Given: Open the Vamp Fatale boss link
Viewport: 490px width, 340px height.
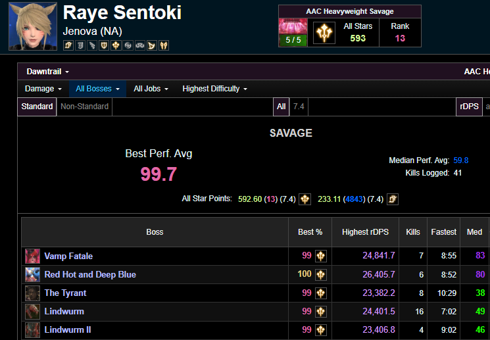Looking at the screenshot, I should (68, 256).
